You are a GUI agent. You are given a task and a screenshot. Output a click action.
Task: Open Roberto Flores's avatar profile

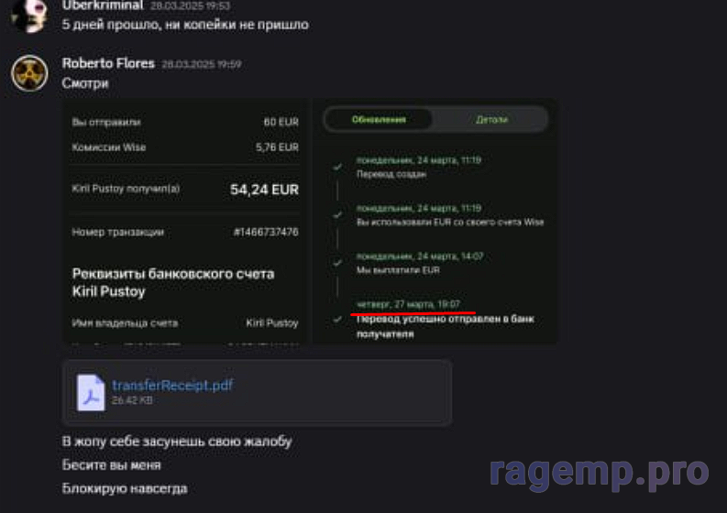coord(29,72)
